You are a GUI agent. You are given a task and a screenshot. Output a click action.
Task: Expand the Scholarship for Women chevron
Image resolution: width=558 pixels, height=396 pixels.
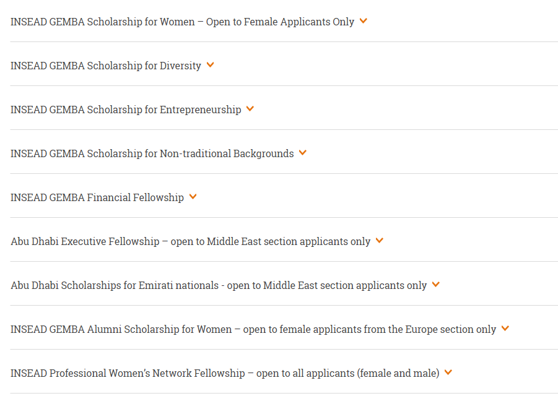pos(363,21)
